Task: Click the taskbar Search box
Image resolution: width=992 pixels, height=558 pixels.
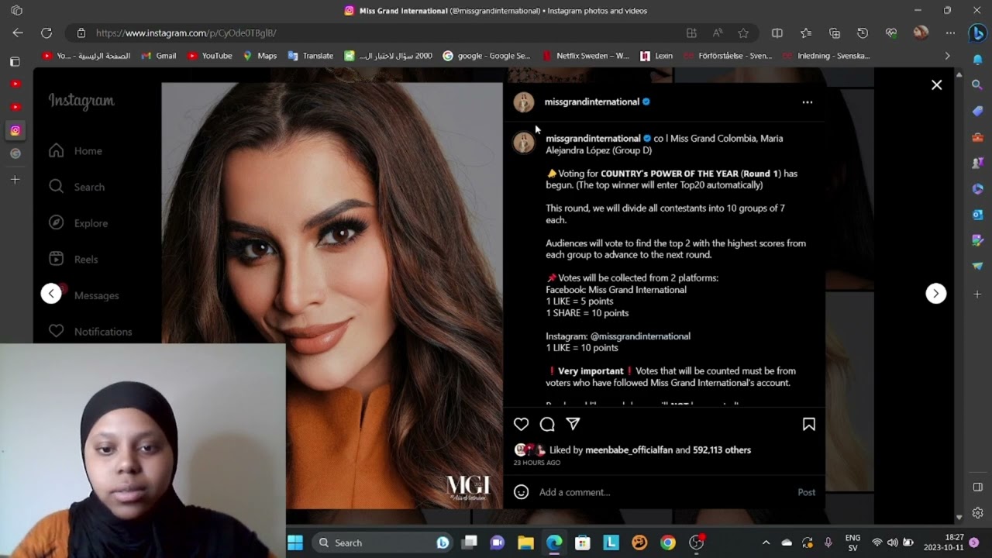Action: pos(383,542)
